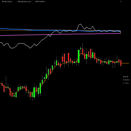Click the 'in 5 Days' label
The image size is (131, 131).
coord(126,83)
